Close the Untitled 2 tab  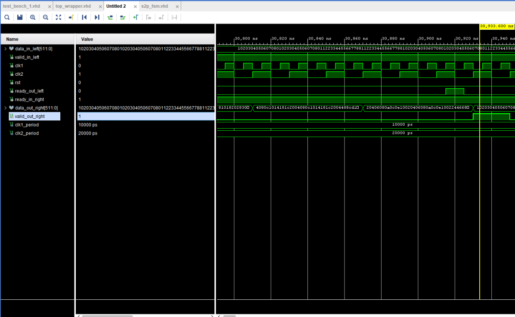click(x=135, y=6)
